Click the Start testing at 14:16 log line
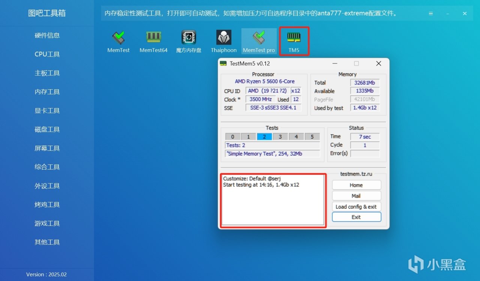Viewport: 480px width, 281px height. 261,185
